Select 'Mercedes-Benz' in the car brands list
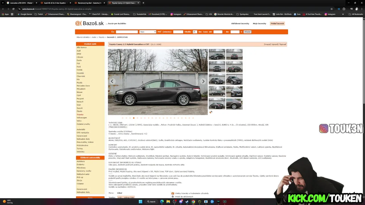Image resolution: width=365 pixels, height=205 pixels. click(83, 86)
